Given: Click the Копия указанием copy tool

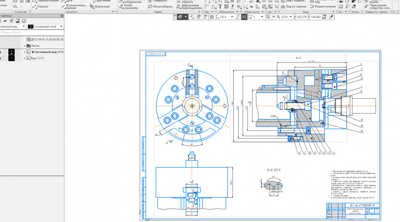Looking at the screenshot, I should point(128,6).
